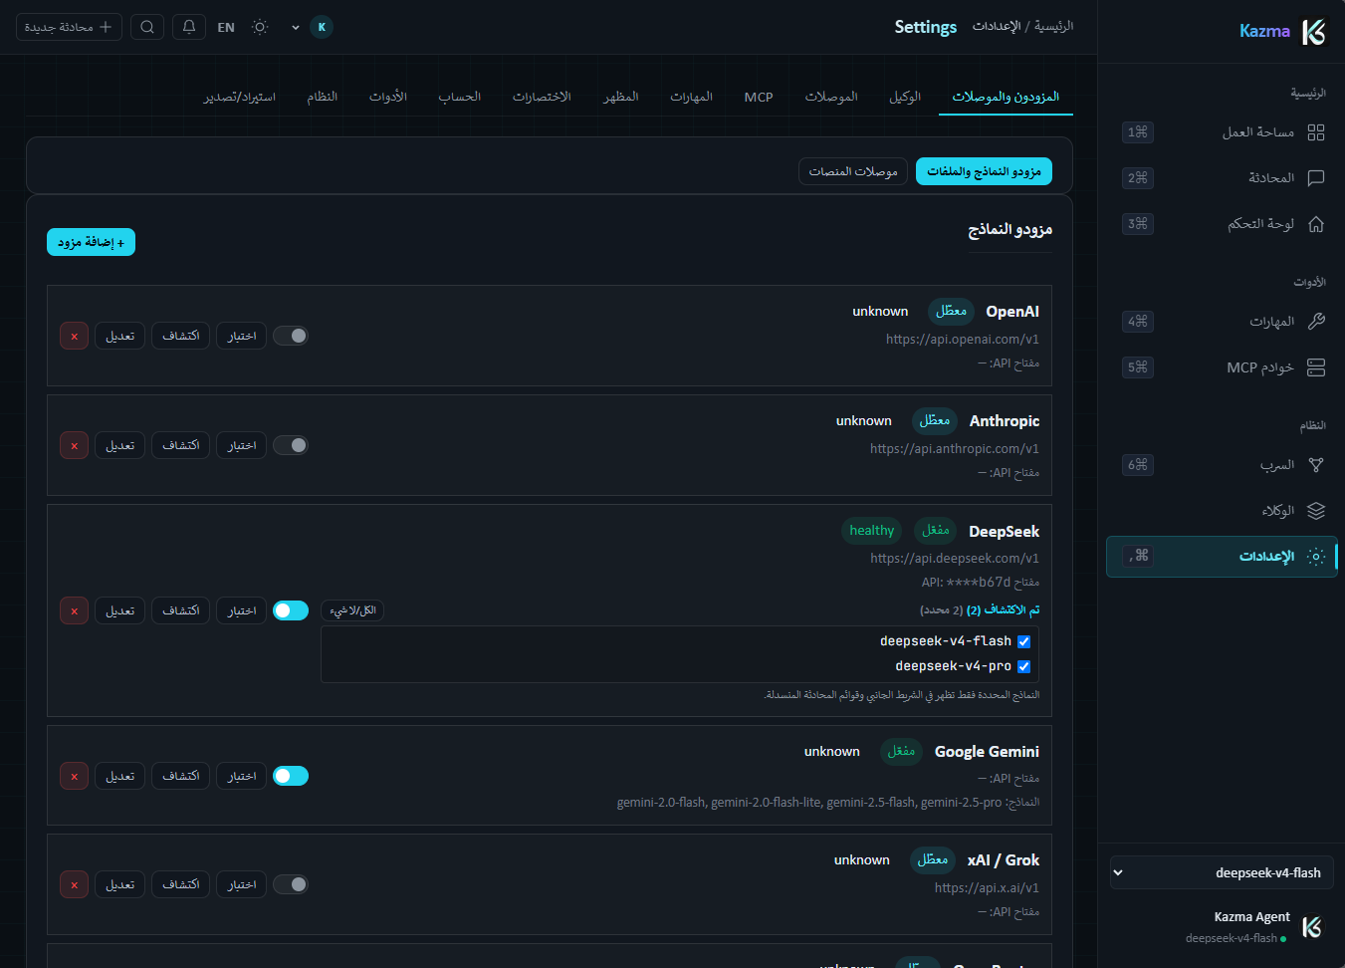Image resolution: width=1345 pixels, height=968 pixels.
Task: Switch to the MCP settings tab
Action: coord(759,97)
